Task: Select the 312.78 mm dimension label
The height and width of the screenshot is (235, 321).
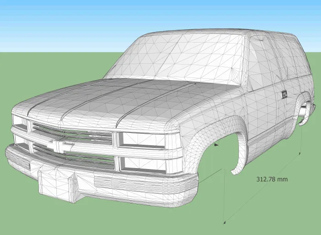Action: point(272,179)
